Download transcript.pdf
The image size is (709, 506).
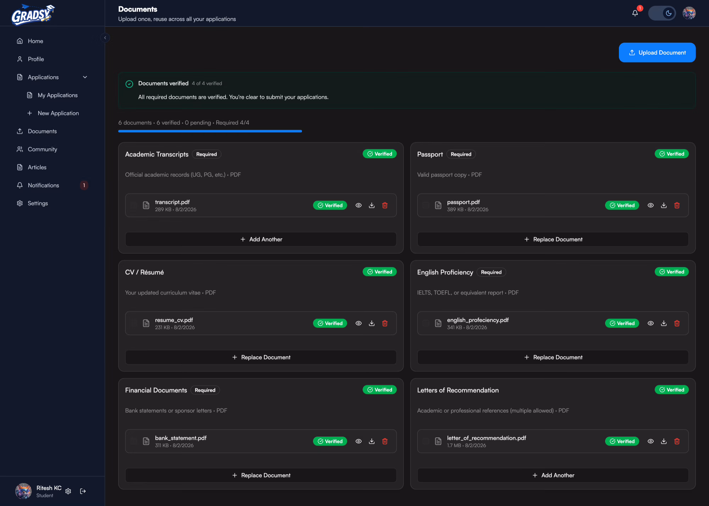(x=372, y=205)
